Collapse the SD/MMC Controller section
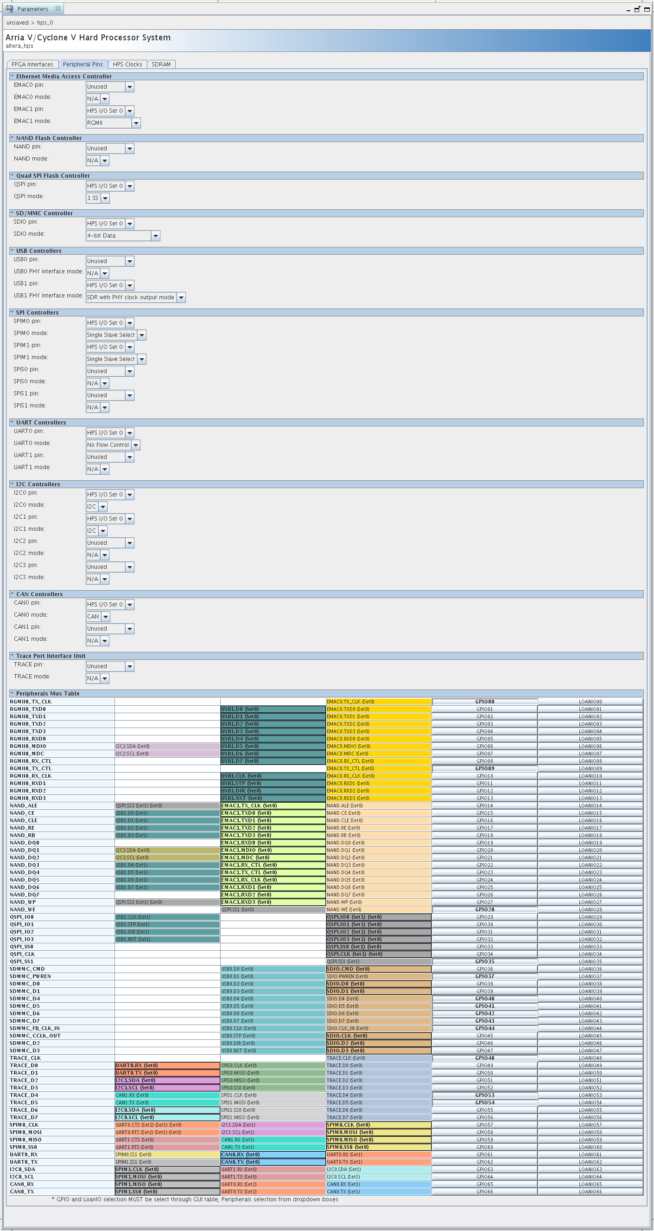This screenshot has height=1231, width=654. coord(12,213)
